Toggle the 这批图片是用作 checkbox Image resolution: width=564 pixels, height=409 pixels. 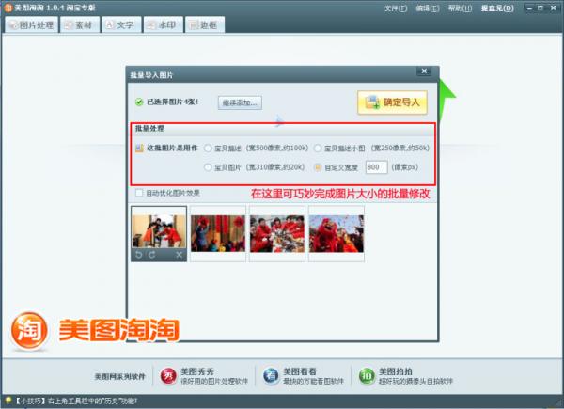tap(140, 148)
